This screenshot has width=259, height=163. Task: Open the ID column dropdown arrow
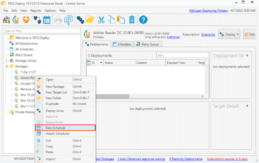click(101, 63)
